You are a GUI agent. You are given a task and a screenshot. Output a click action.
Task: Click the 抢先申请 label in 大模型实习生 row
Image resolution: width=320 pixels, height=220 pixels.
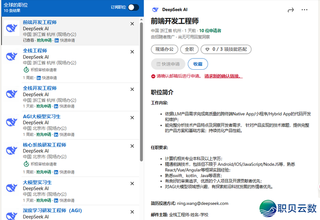pos(44,200)
